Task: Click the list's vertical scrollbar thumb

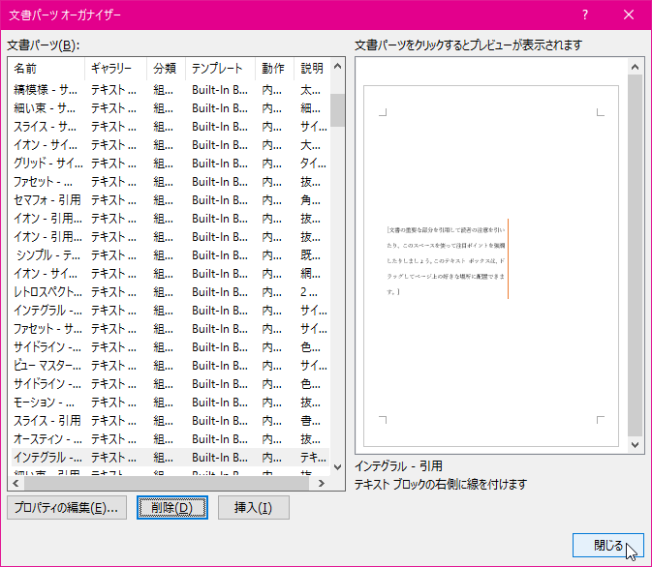Action: pos(338,110)
